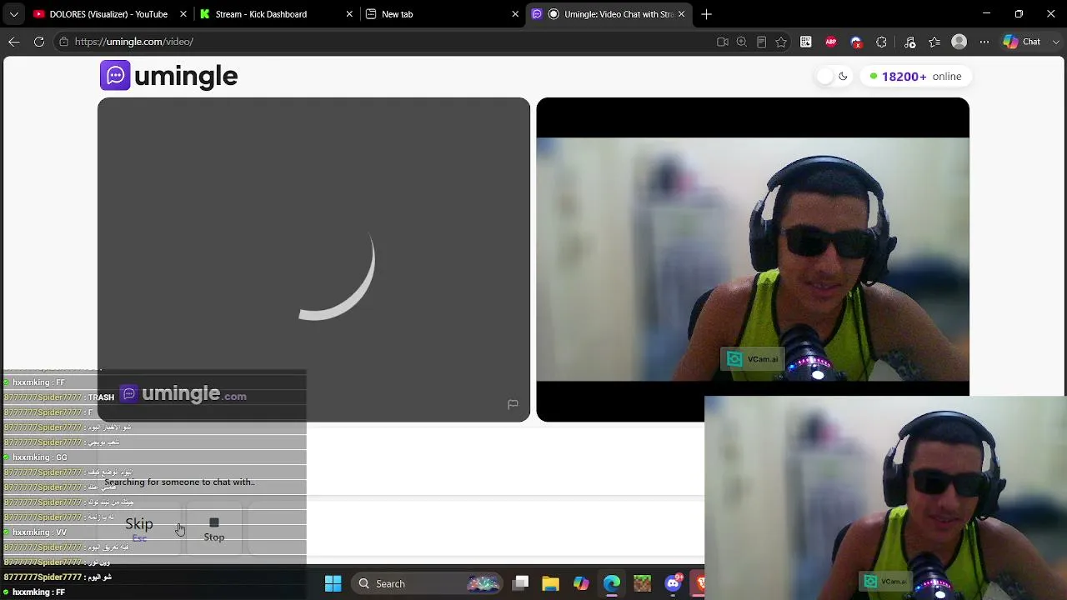Click 'Searching for someone to chat with' text

coord(179,482)
